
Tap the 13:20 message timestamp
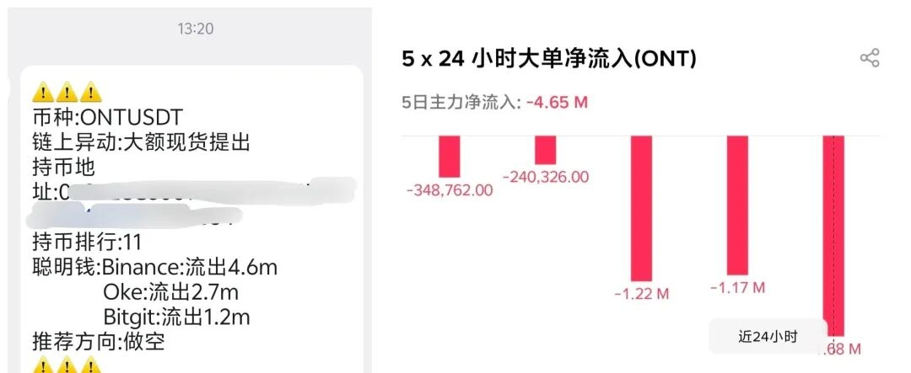point(195,28)
